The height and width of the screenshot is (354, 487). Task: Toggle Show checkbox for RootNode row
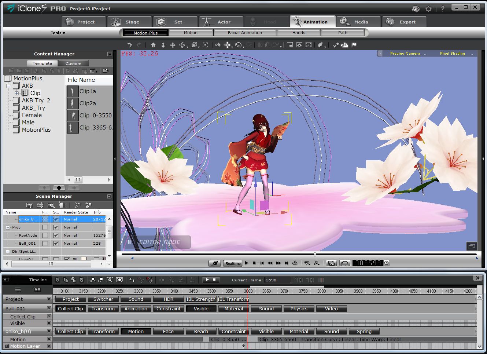(x=56, y=235)
